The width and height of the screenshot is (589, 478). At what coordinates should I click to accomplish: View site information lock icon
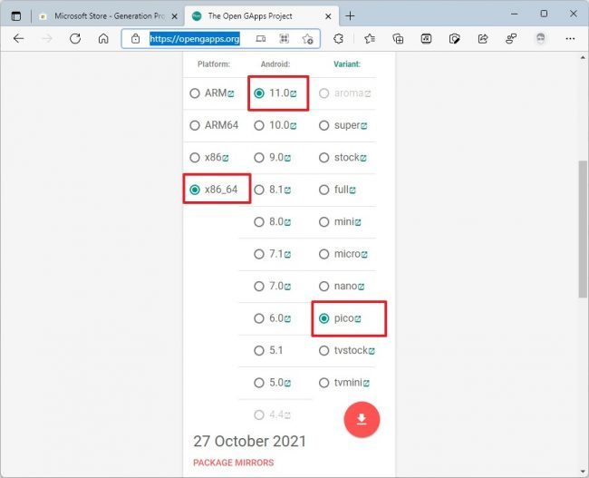(x=136, y=38)
